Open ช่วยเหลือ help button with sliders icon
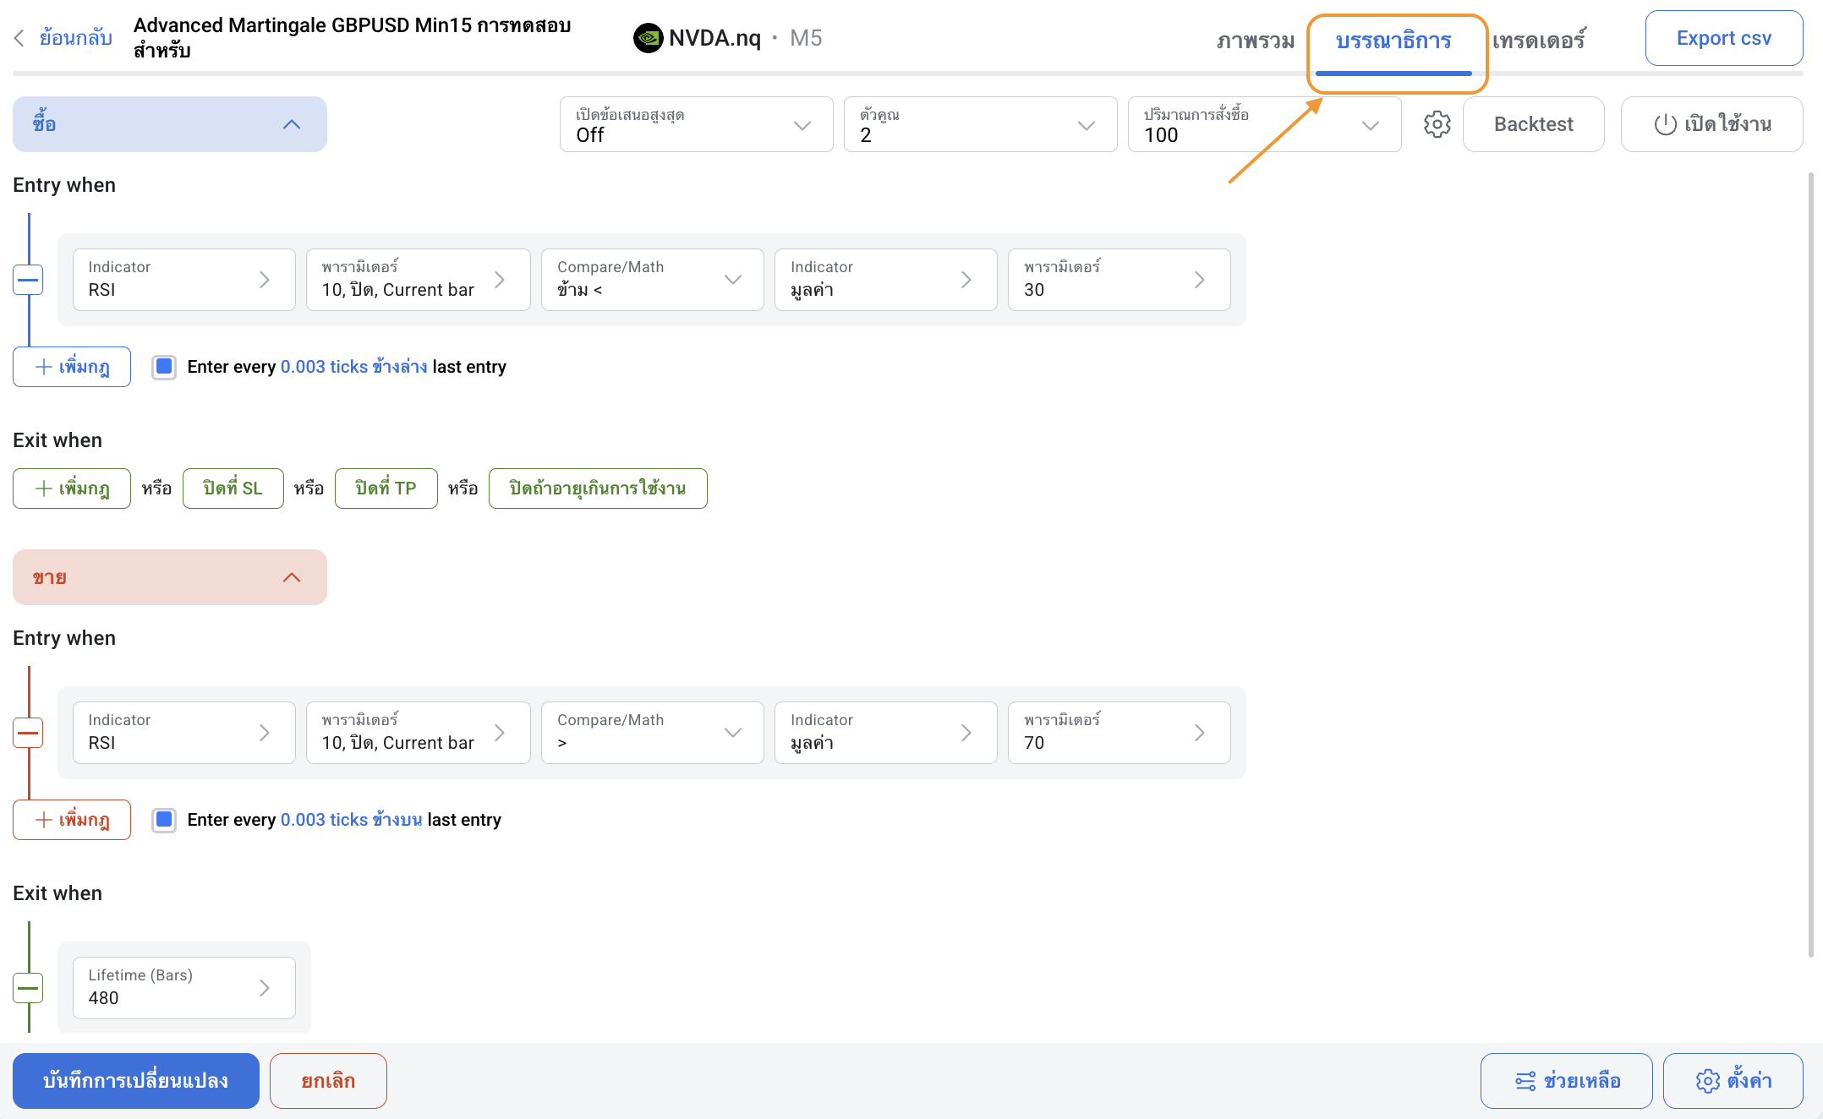Viewport: 1823px width, 1119px height. click(x=1566, y=1081)
